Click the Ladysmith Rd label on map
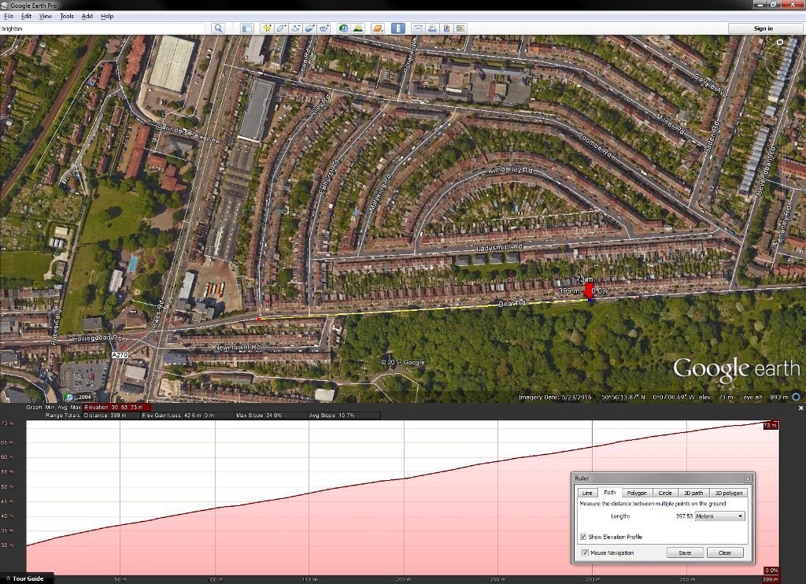 click(x=499, y=248)
